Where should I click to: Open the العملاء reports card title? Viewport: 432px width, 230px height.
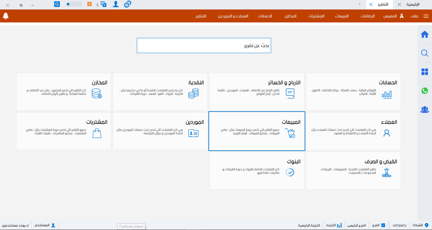(389, 122)
